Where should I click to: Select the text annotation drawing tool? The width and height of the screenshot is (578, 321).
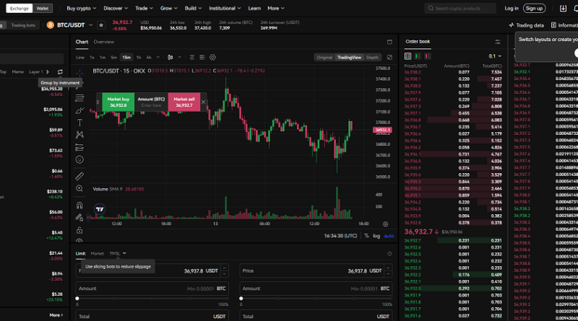click(79, 123)
